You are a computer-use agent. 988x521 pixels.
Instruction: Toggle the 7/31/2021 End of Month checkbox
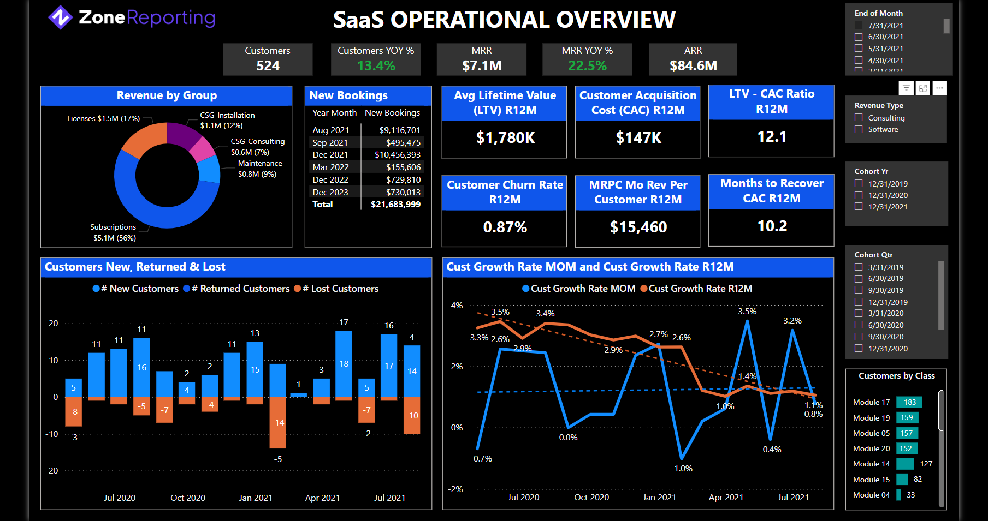pyautogui.click(x=859, y=26)
